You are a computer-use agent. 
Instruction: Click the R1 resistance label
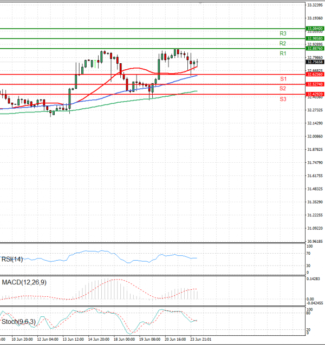tap(283, 54)
